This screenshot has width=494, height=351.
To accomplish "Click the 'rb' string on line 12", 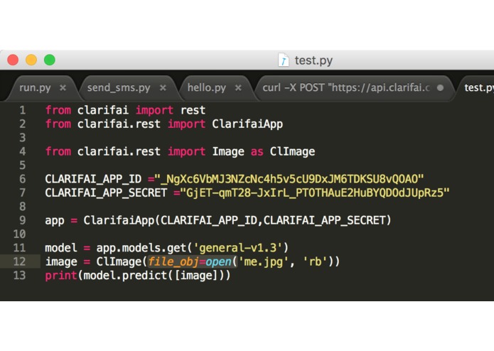I will click(x=315, y=261).
